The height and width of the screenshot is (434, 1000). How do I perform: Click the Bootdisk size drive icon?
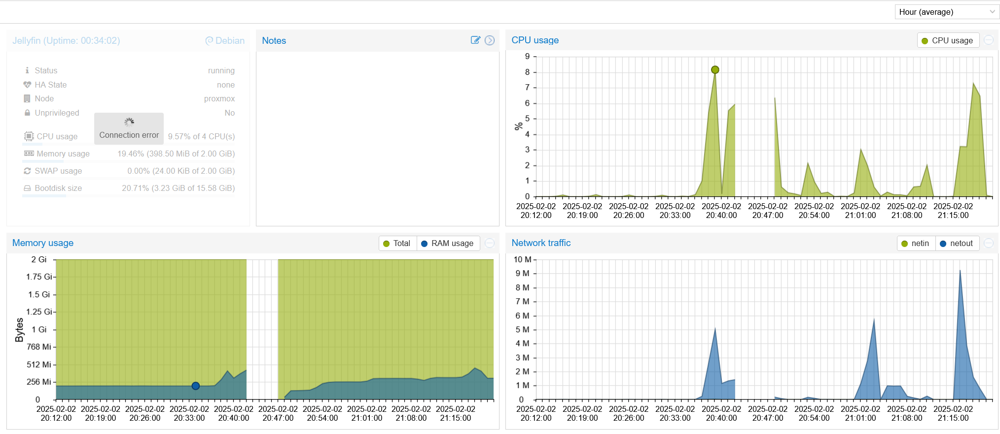pos(27,188)
